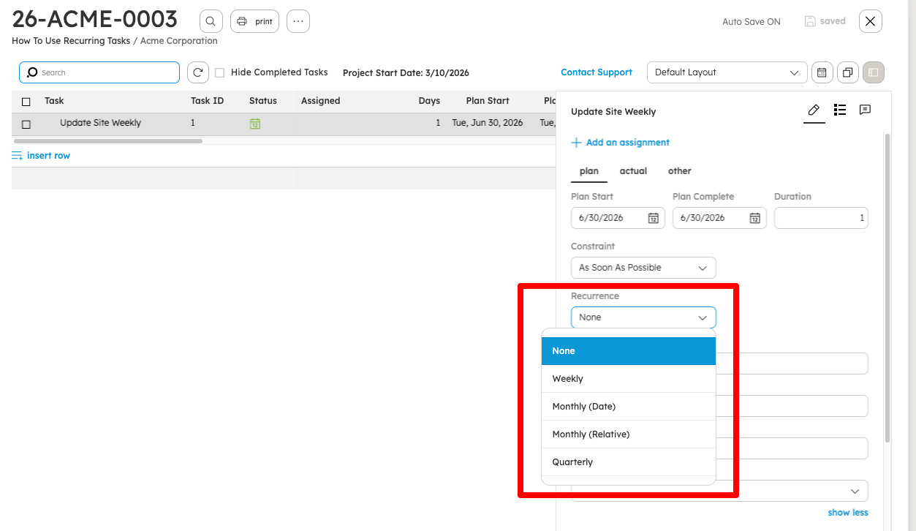Click the saved disk icon
The image size is (916, 531).
coord(810,21)
